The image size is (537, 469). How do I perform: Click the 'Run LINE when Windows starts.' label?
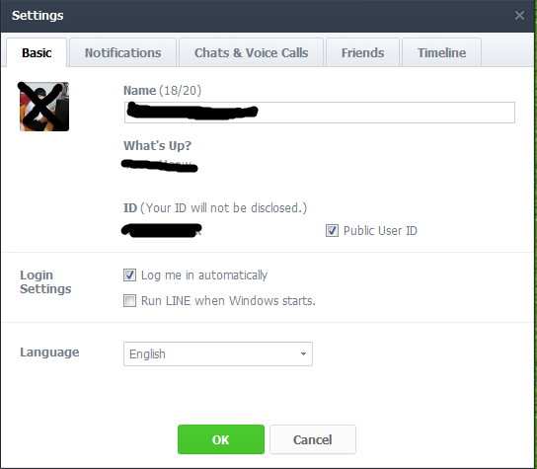pos(228,301)
